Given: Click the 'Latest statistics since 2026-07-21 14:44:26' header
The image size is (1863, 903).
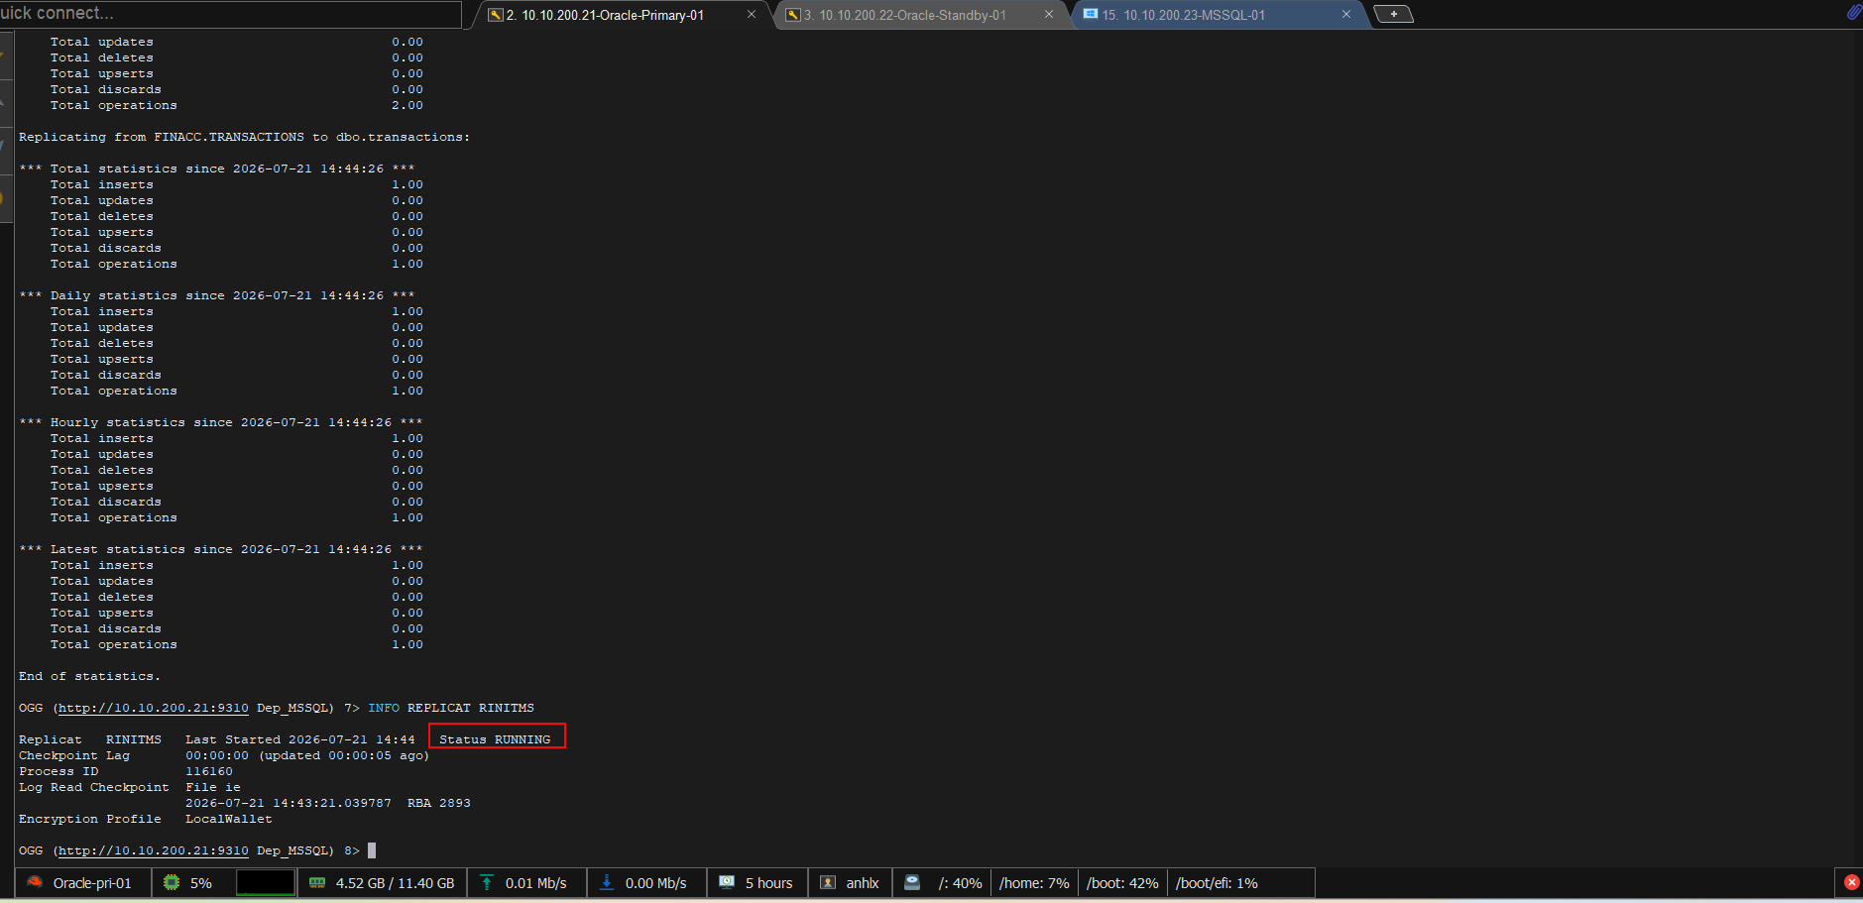Looking at the screenshot, I should (221, 549).
